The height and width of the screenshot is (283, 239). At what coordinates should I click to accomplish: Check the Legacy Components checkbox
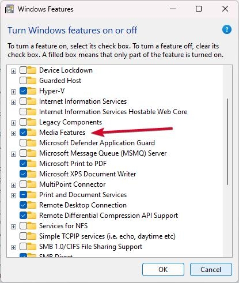click(x=23, y=122)
